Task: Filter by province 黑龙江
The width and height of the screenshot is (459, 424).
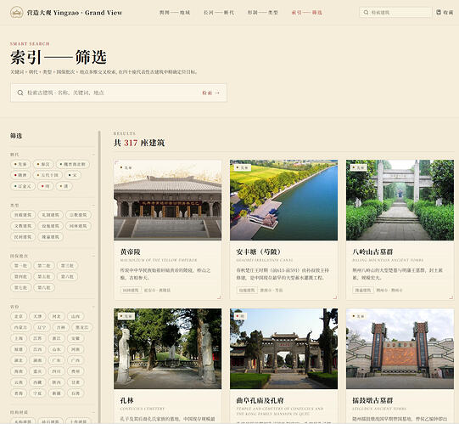Action: [81, 327]
